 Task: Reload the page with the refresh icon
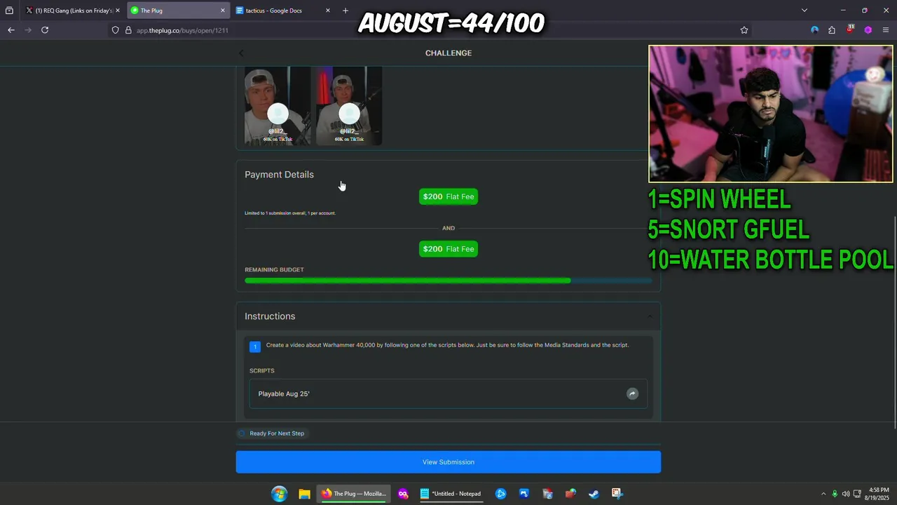(x=45, y=30)
